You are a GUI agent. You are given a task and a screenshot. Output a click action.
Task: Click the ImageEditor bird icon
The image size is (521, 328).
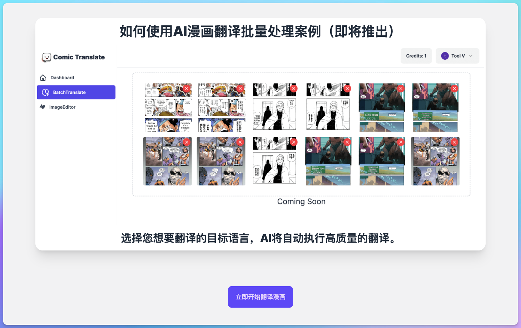[x=43, y=107]
